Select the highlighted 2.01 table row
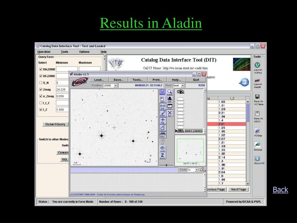 [227, 124]
